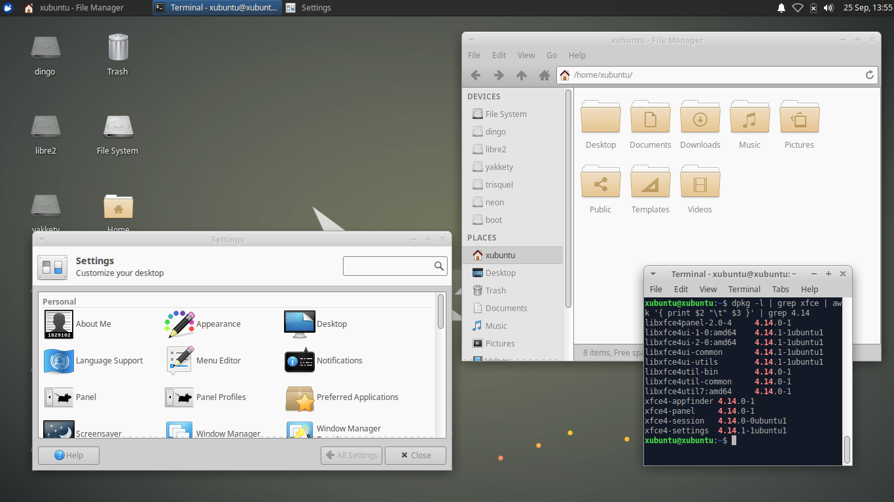This screenshot has width=894, height=502.
Task: Open the Panel settings icon
Action: (x=59, y=397)
